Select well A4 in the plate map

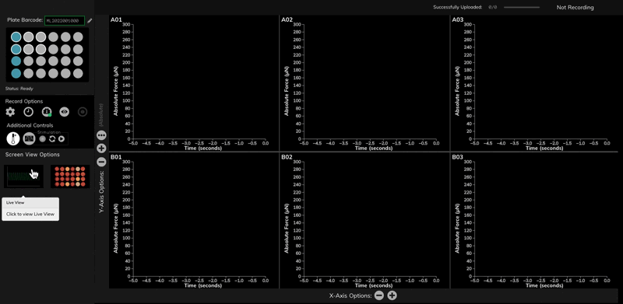point(53,37)
